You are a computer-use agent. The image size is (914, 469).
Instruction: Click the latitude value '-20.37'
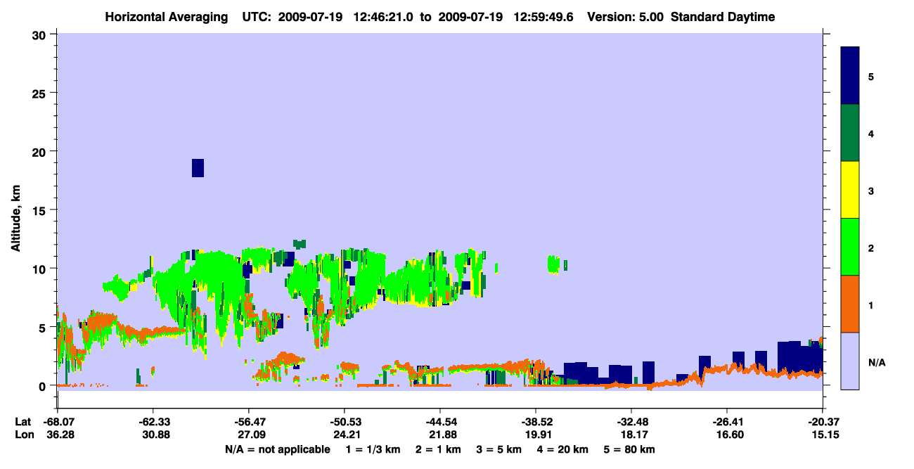[x=823, y=422]
